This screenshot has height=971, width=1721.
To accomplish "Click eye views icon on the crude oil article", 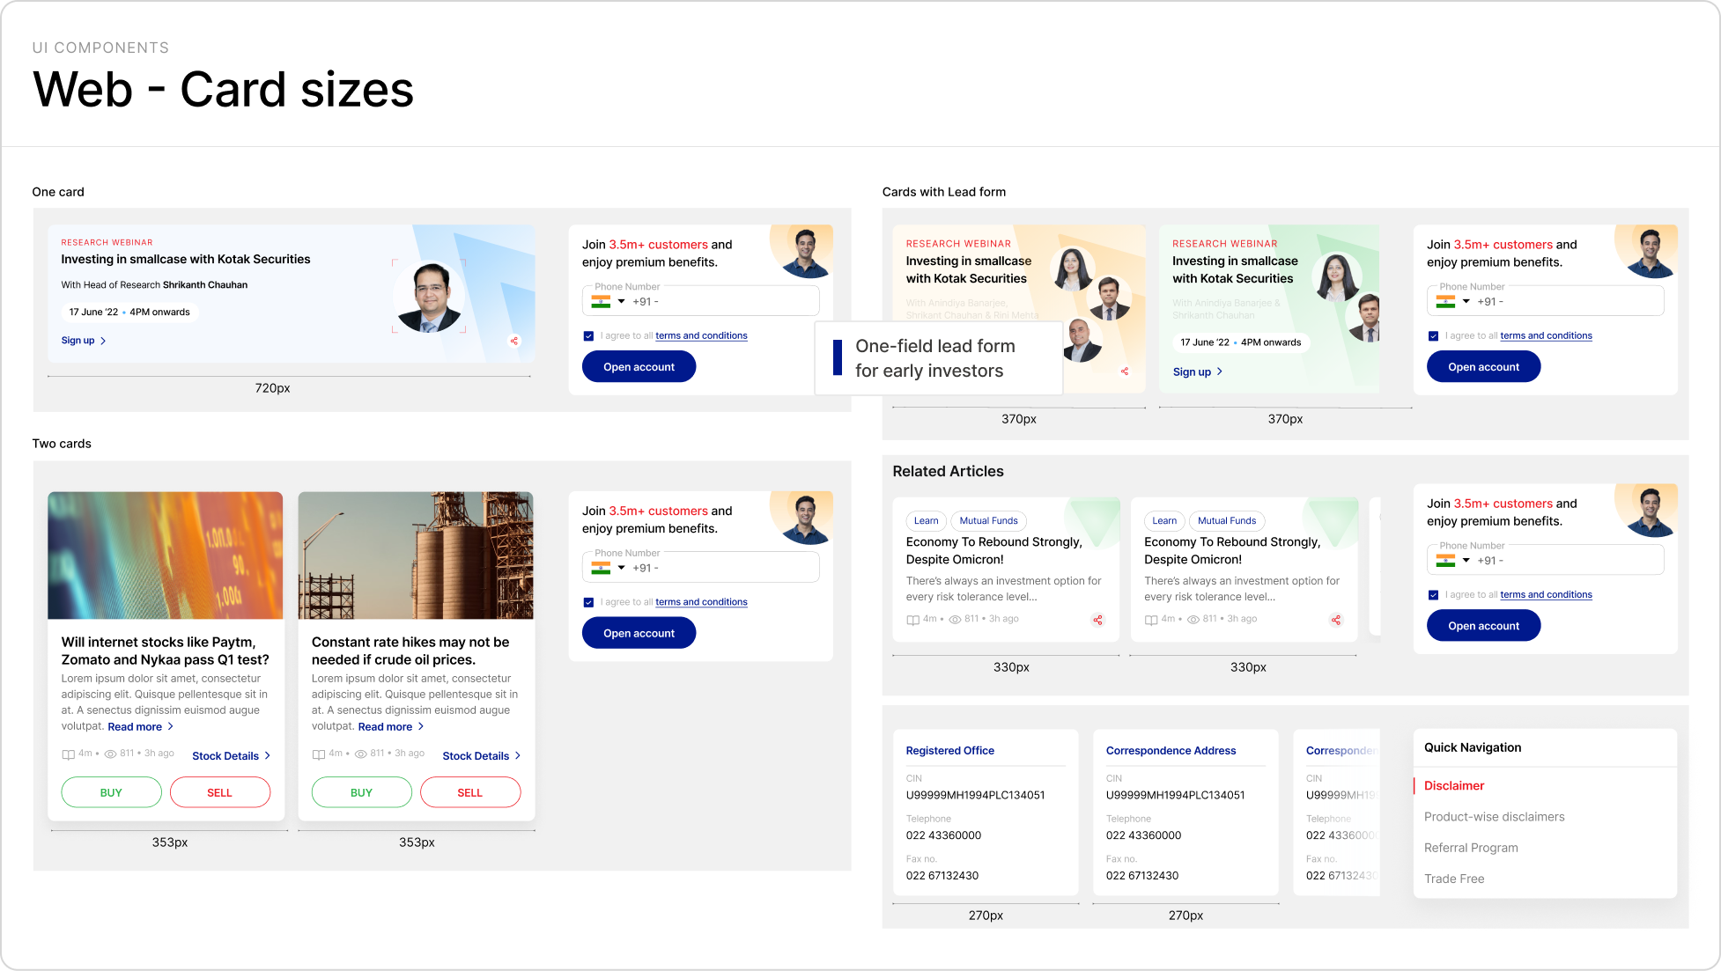I will point(361,754).
